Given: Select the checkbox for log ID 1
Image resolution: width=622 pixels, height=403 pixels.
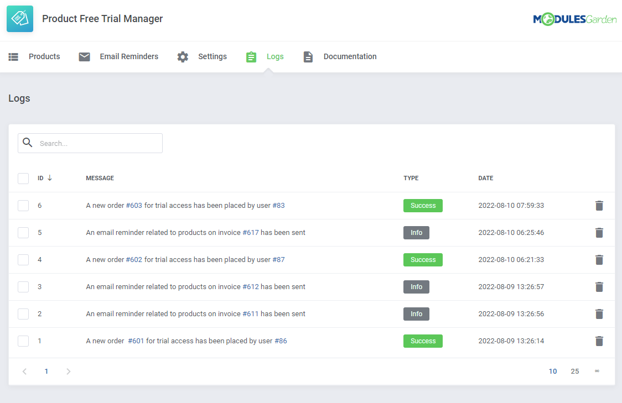Looking at the screenshot, I should pos(23,341).
